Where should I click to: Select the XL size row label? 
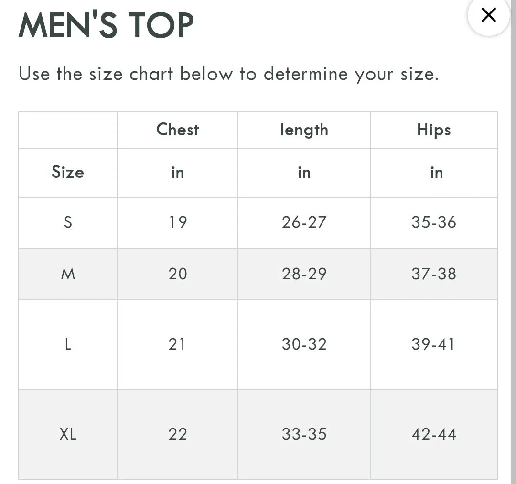click(68, 434)
